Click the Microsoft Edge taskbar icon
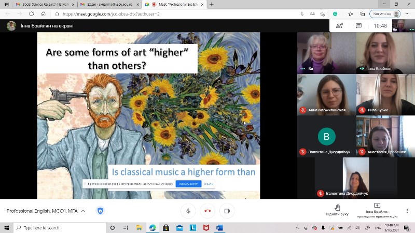This screenshot has height=233, width=415. [153, 228]
